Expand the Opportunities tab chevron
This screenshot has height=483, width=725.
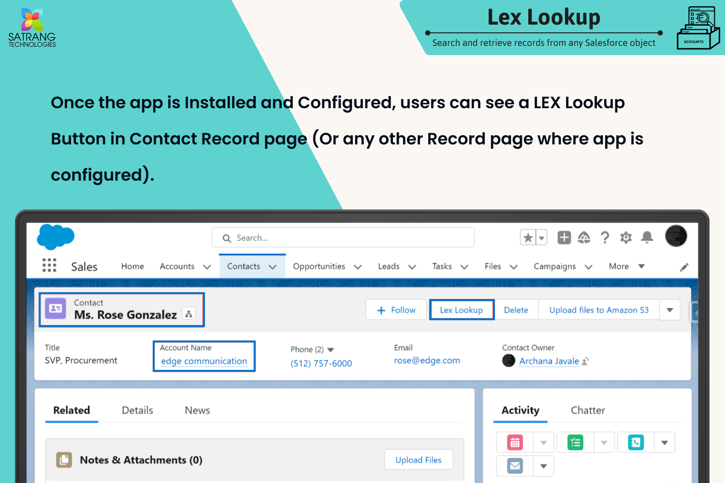point(358,267)
